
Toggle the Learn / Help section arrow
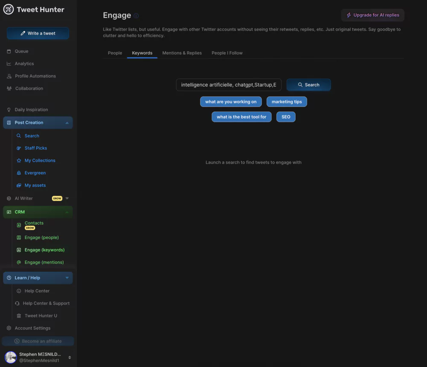(67, 278)
